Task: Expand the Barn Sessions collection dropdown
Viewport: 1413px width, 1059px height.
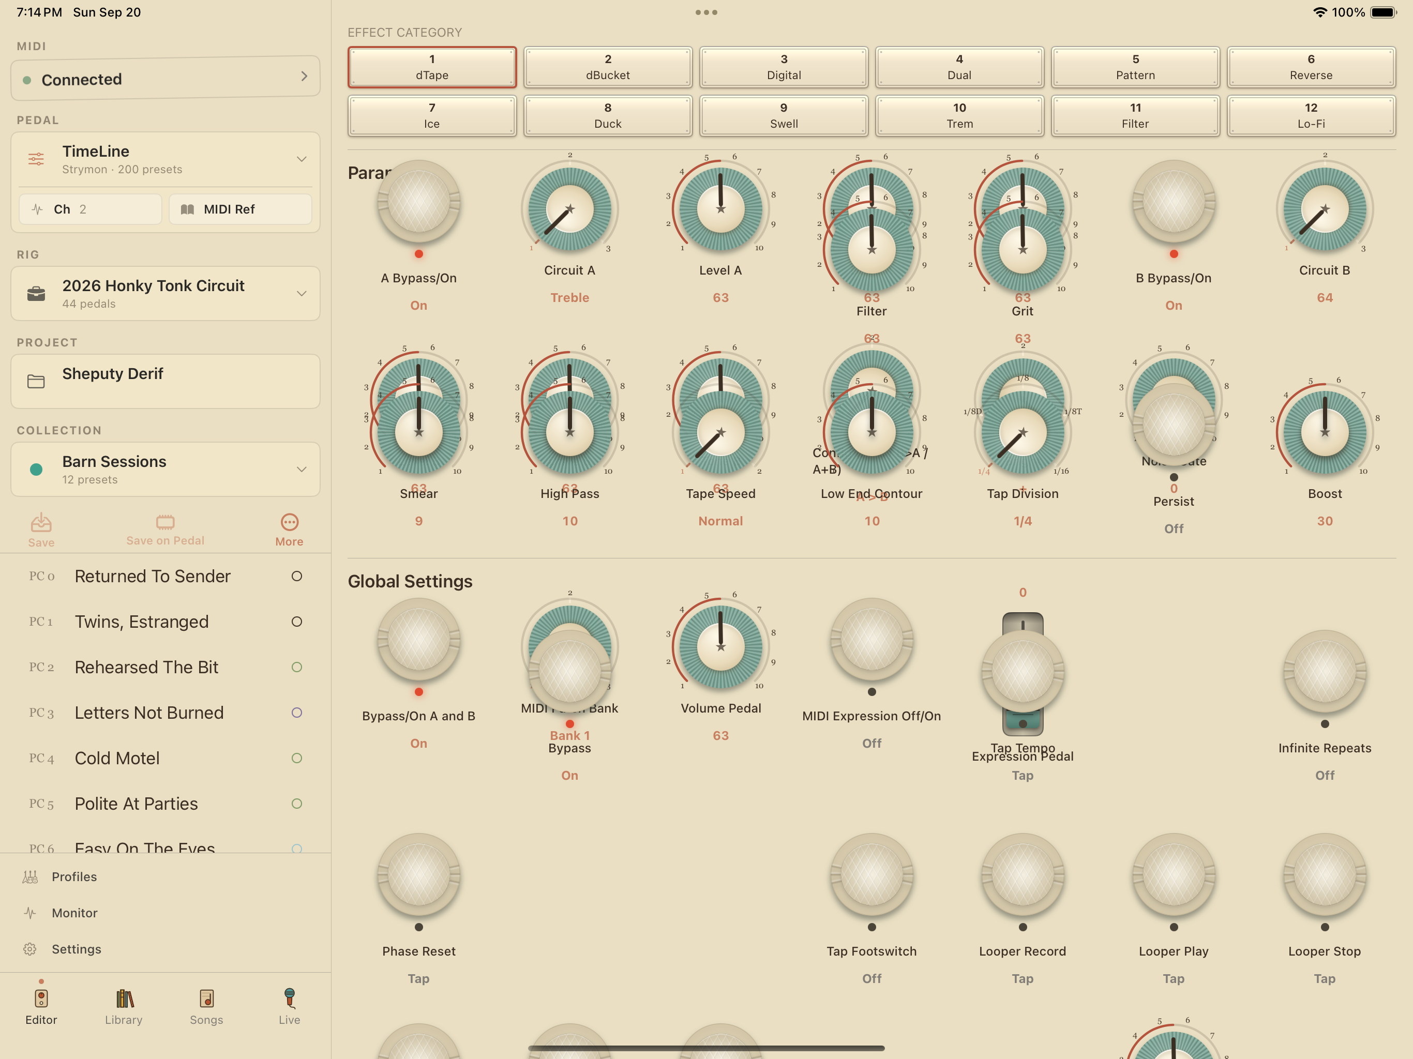Action: 302,470
